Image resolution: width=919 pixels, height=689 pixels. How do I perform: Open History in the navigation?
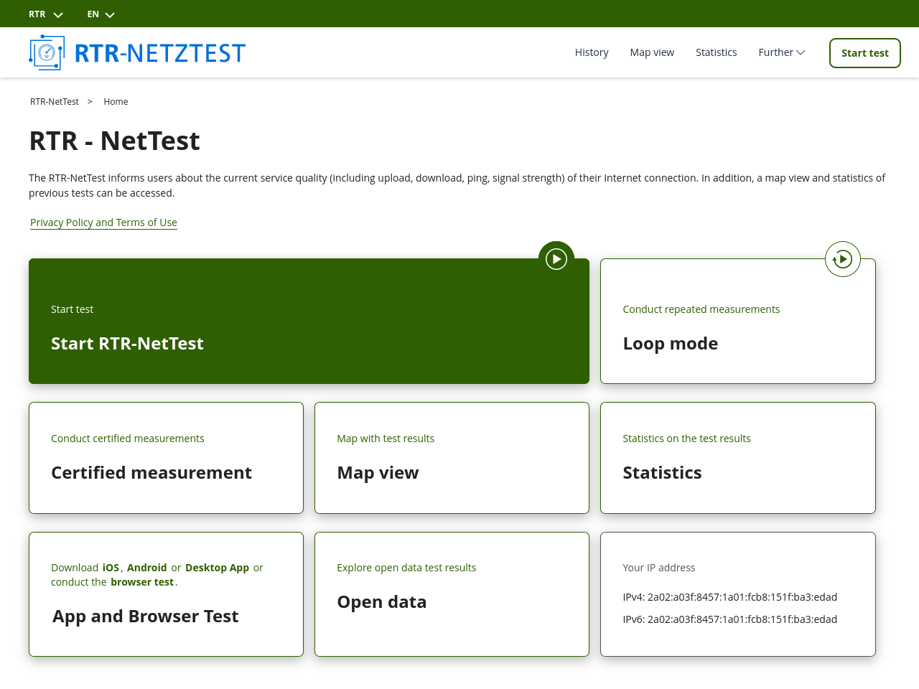[x=592, y=52]
